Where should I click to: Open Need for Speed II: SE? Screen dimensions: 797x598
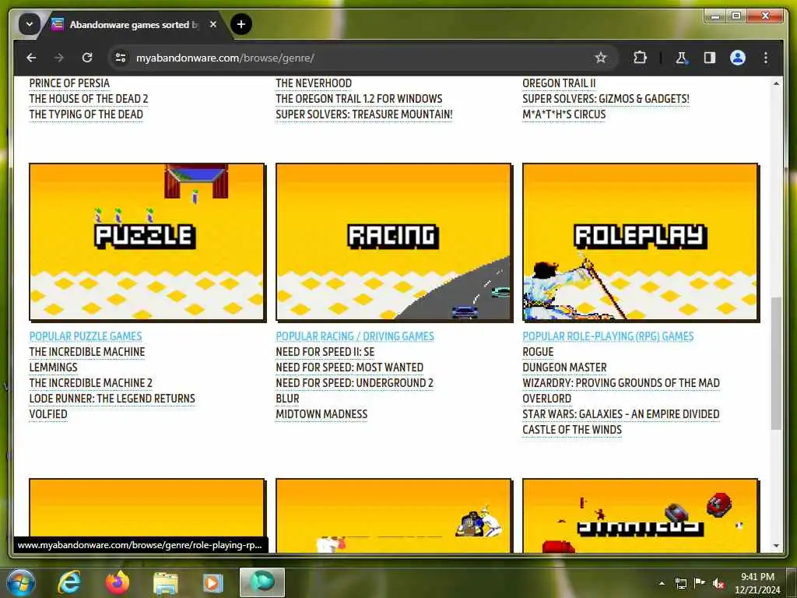325,352
